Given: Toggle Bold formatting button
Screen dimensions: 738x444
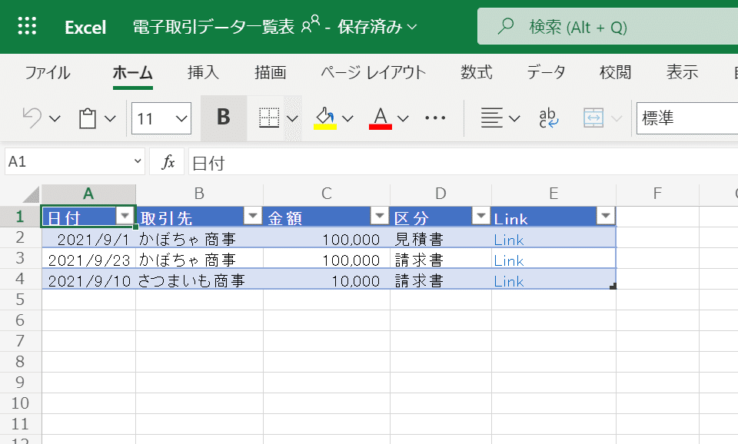Looking at the screenshot, I should (224, 118).
